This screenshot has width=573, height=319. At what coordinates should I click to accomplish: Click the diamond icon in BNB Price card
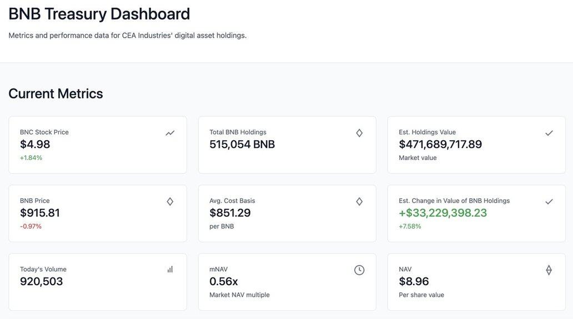(170, 202)
